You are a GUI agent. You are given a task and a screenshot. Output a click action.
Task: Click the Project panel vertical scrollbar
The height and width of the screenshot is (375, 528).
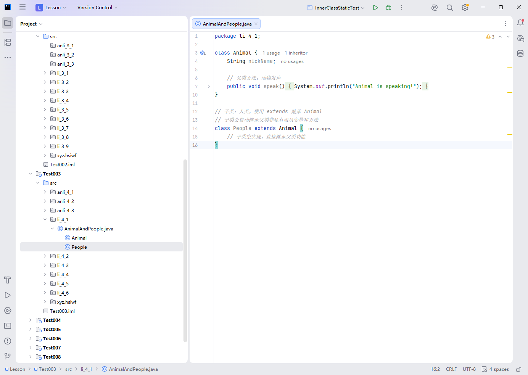pos(185,251)
